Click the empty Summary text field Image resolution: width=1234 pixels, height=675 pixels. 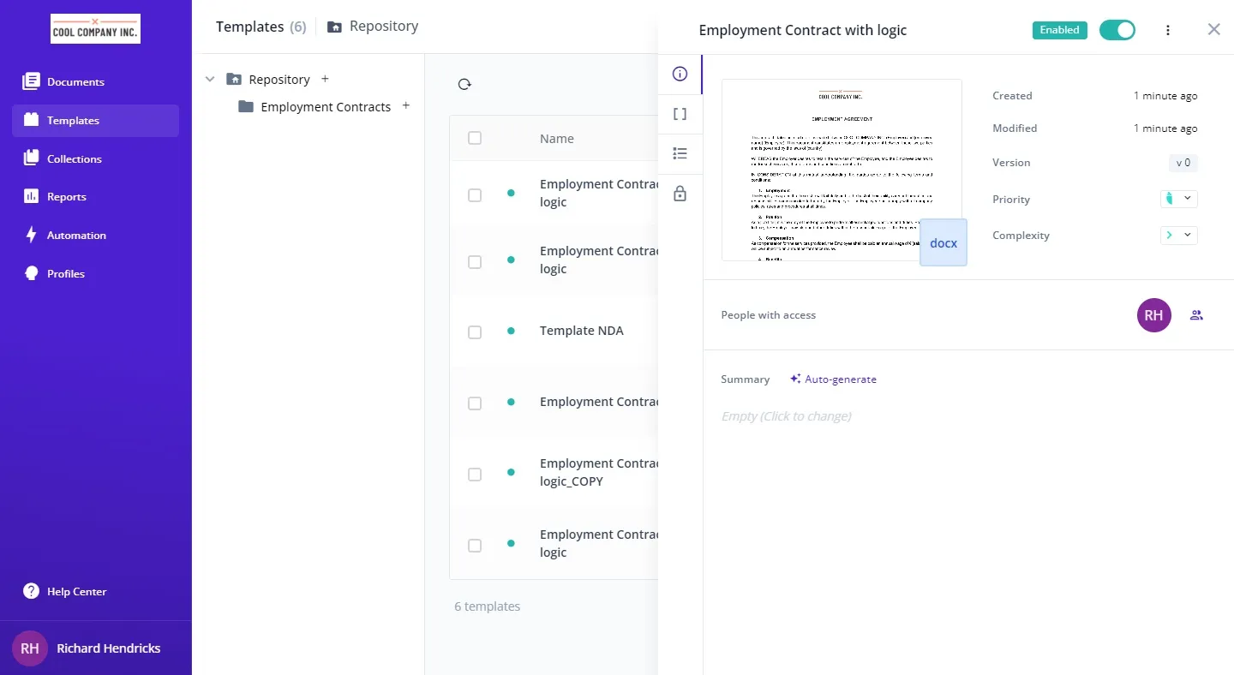[x=786, y=416]
